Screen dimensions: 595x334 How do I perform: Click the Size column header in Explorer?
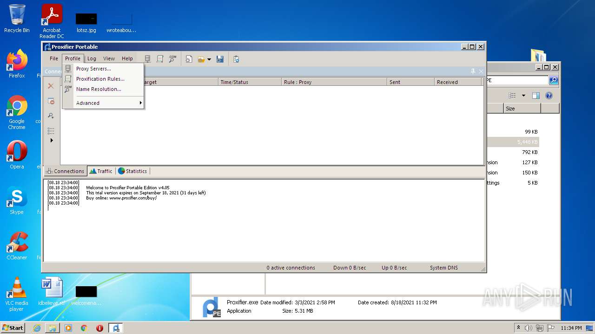(522, 109)
